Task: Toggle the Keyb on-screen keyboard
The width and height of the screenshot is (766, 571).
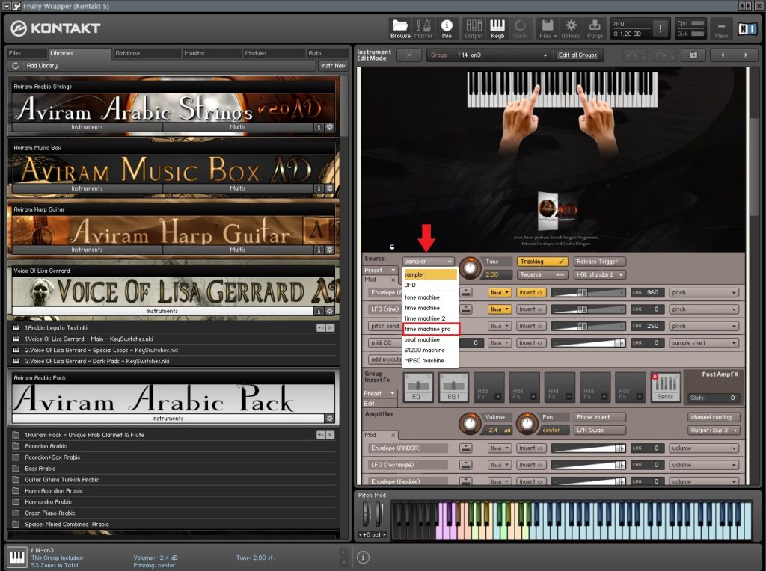Action: pyautogui.click(x=497, y=29)
